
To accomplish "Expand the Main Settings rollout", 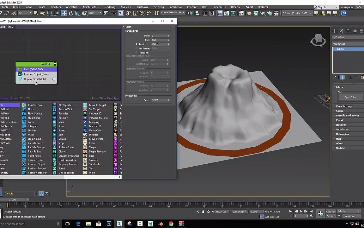I will pos(344,106).
